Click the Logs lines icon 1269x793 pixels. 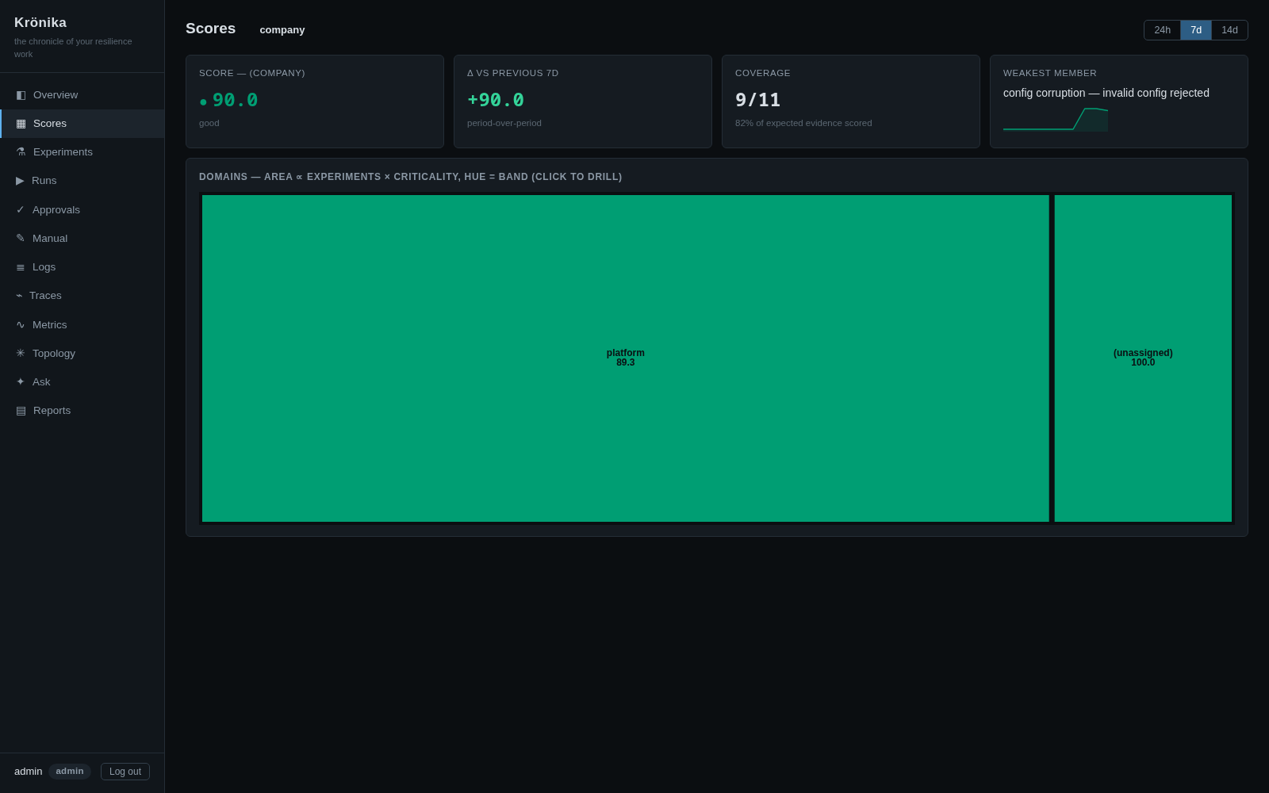click(x=21, y=267)
